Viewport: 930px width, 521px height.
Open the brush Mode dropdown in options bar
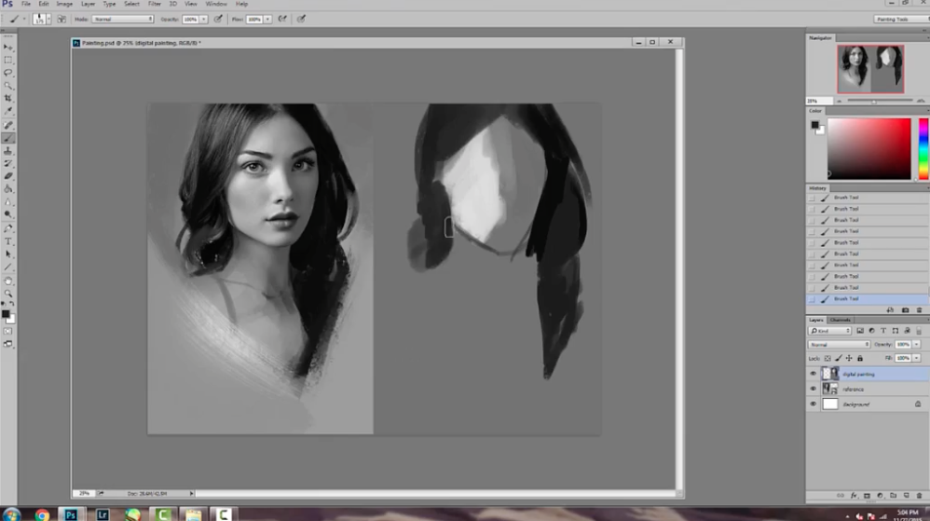[123, 19]
